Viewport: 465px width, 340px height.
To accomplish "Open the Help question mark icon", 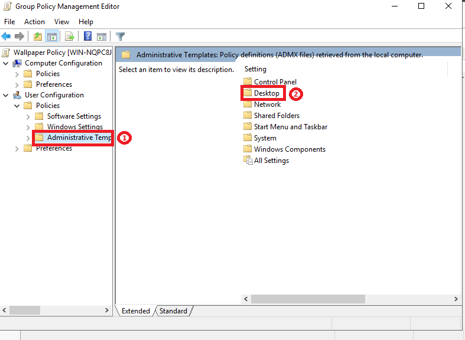I will [x=88, y=37].
